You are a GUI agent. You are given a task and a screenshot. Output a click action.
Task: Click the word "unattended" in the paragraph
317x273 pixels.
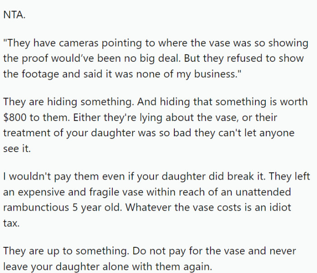pos(263,192)
